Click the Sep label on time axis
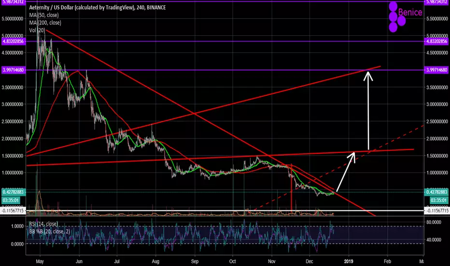 coord(195,261)
